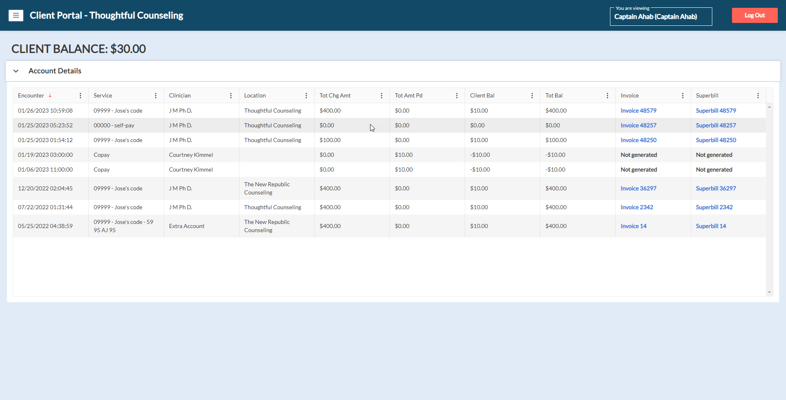Open Tot Chg Amt column menu

(382, 95)
